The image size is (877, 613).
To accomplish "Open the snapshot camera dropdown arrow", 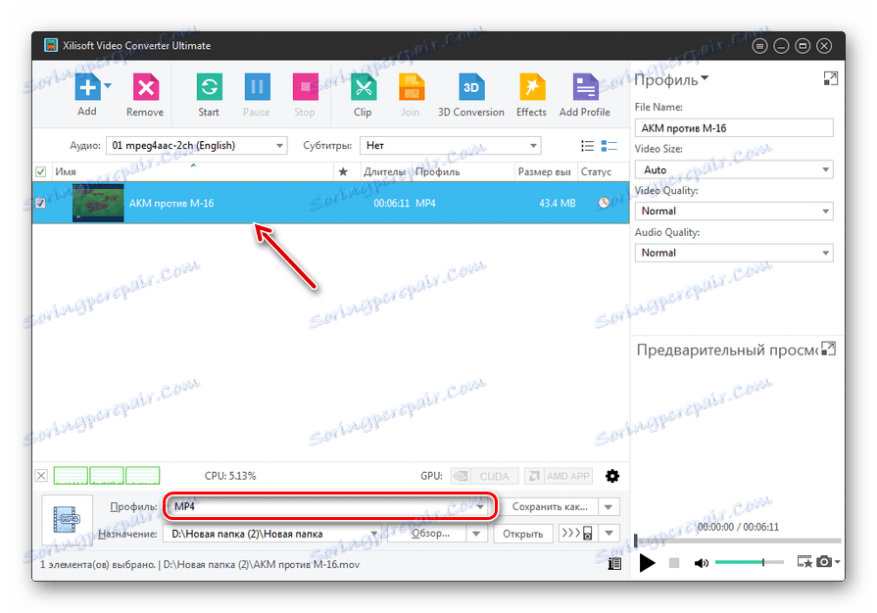I will (x=837, y=562).
